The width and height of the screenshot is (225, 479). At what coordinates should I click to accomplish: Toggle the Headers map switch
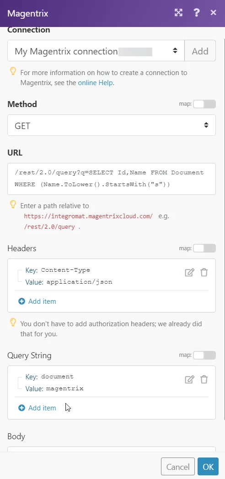(x=204, y=248)
